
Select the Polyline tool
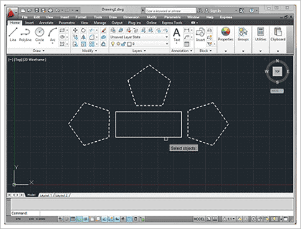[x=25, y=34]
